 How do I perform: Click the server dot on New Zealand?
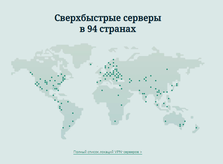click(x=196, y=128)
